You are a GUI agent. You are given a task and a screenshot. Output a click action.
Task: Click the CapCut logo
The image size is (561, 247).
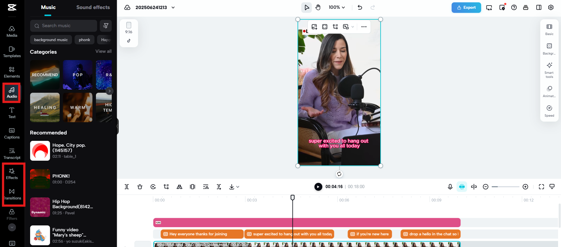(x=12, y=7)
